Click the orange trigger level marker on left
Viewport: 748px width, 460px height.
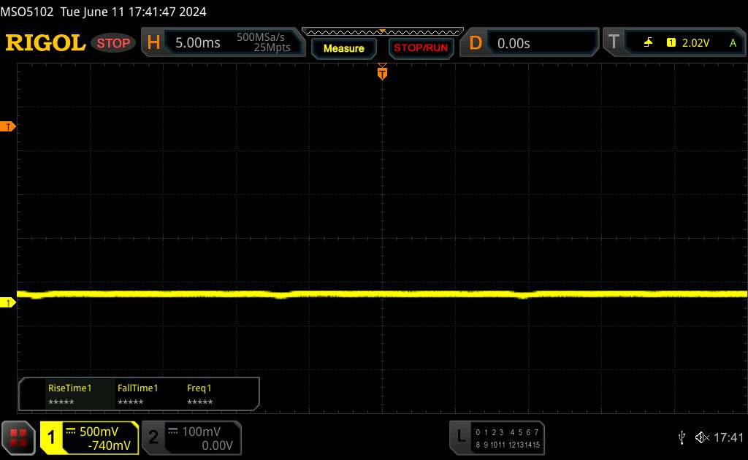[x=7, y=126]
